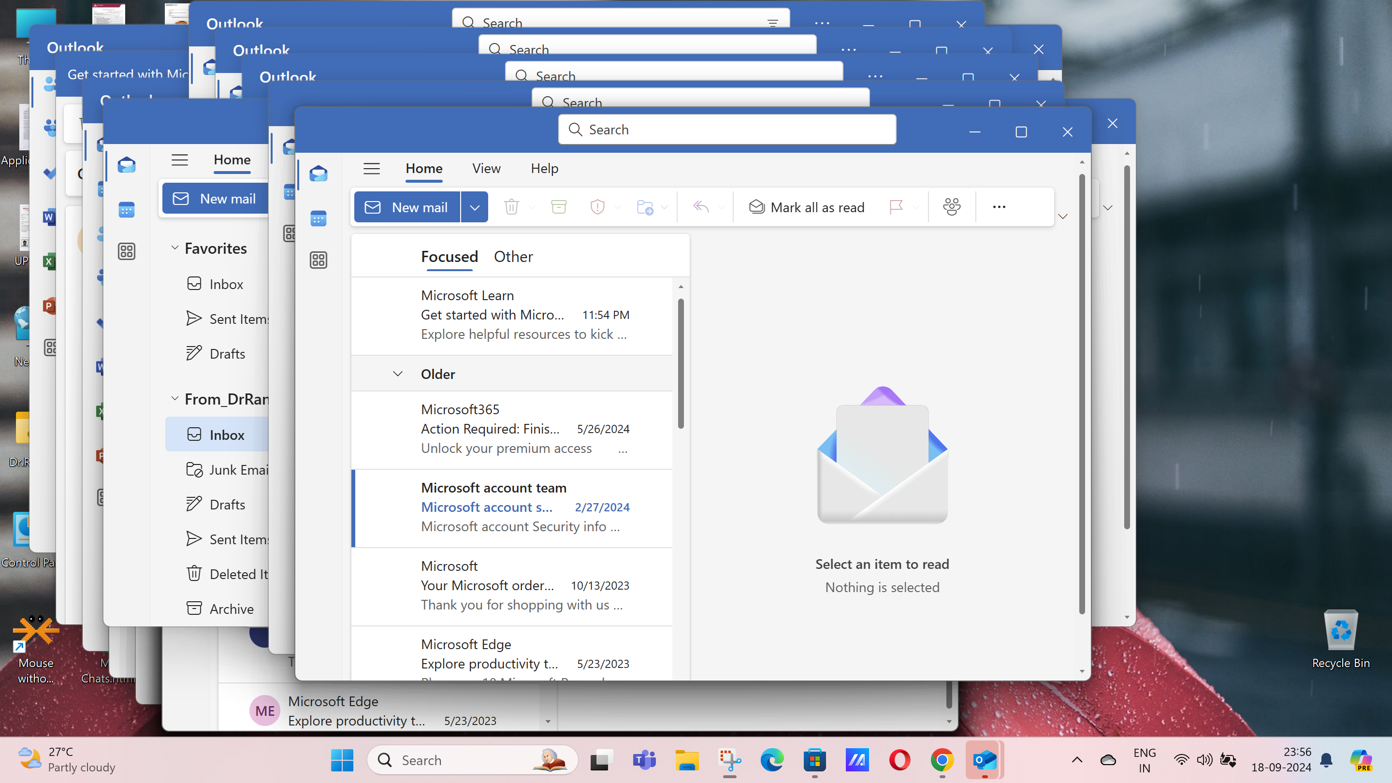The image size is (1392, 783).
Task: Open Mail icon in front Outlook sidebar
Action: coord(319,174)
